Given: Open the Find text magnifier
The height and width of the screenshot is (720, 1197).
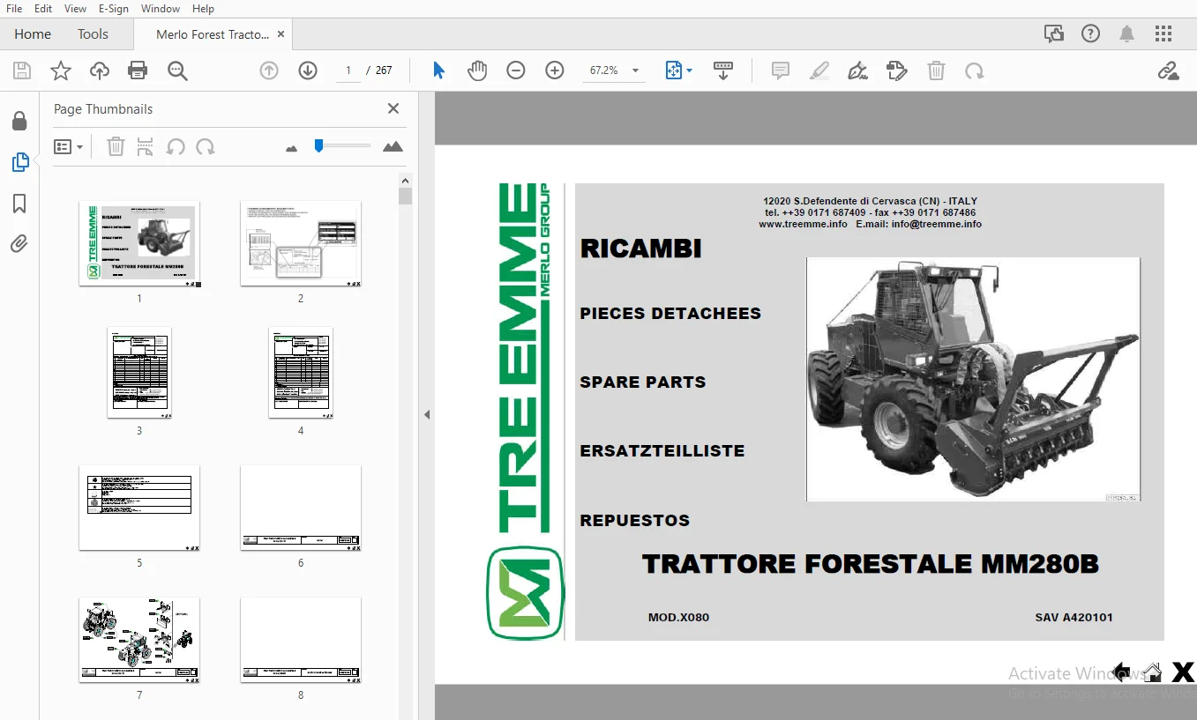Looking at the screenshot, I should tap(177, 71).
